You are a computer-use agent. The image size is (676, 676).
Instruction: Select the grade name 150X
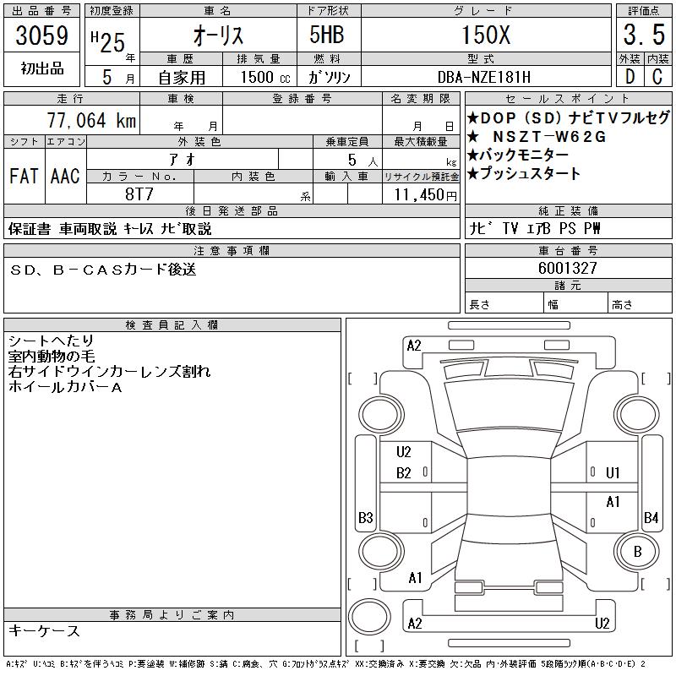pos(484,35)
